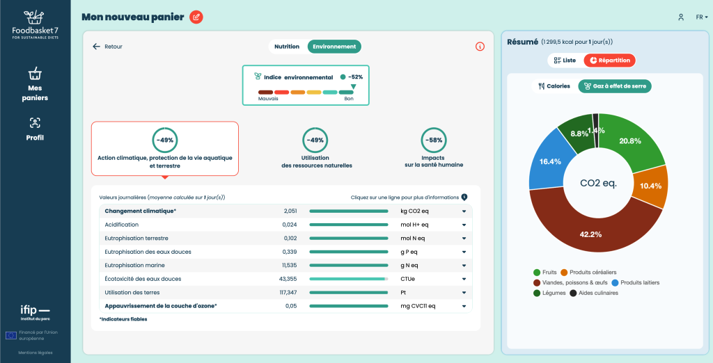Toggle chart to Calories
The image size is (713, 363).
tap(554, 86)
